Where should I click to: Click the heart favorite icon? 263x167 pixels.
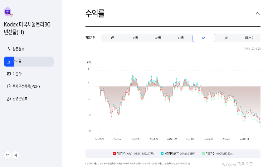pos(7,155)
